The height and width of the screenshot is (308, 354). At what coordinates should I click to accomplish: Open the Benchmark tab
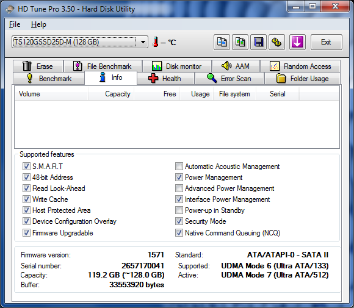tap(49, 79)
